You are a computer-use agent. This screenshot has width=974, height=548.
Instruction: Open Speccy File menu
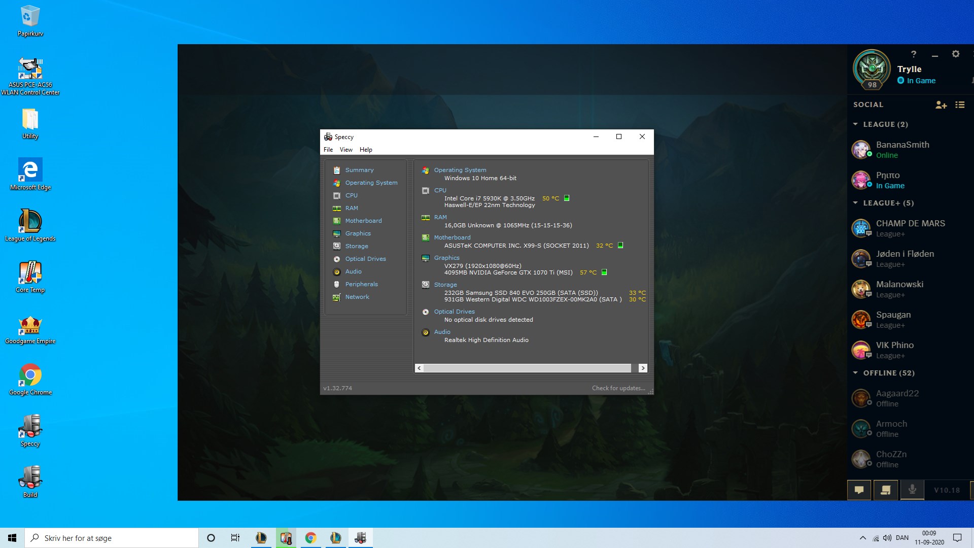click(x=328, y=150)
